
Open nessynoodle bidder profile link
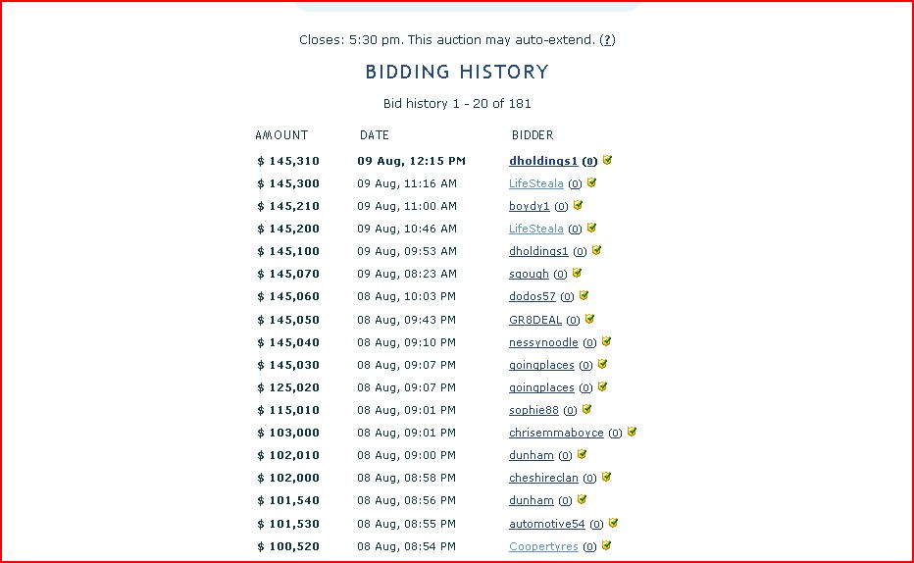(543, 343)
